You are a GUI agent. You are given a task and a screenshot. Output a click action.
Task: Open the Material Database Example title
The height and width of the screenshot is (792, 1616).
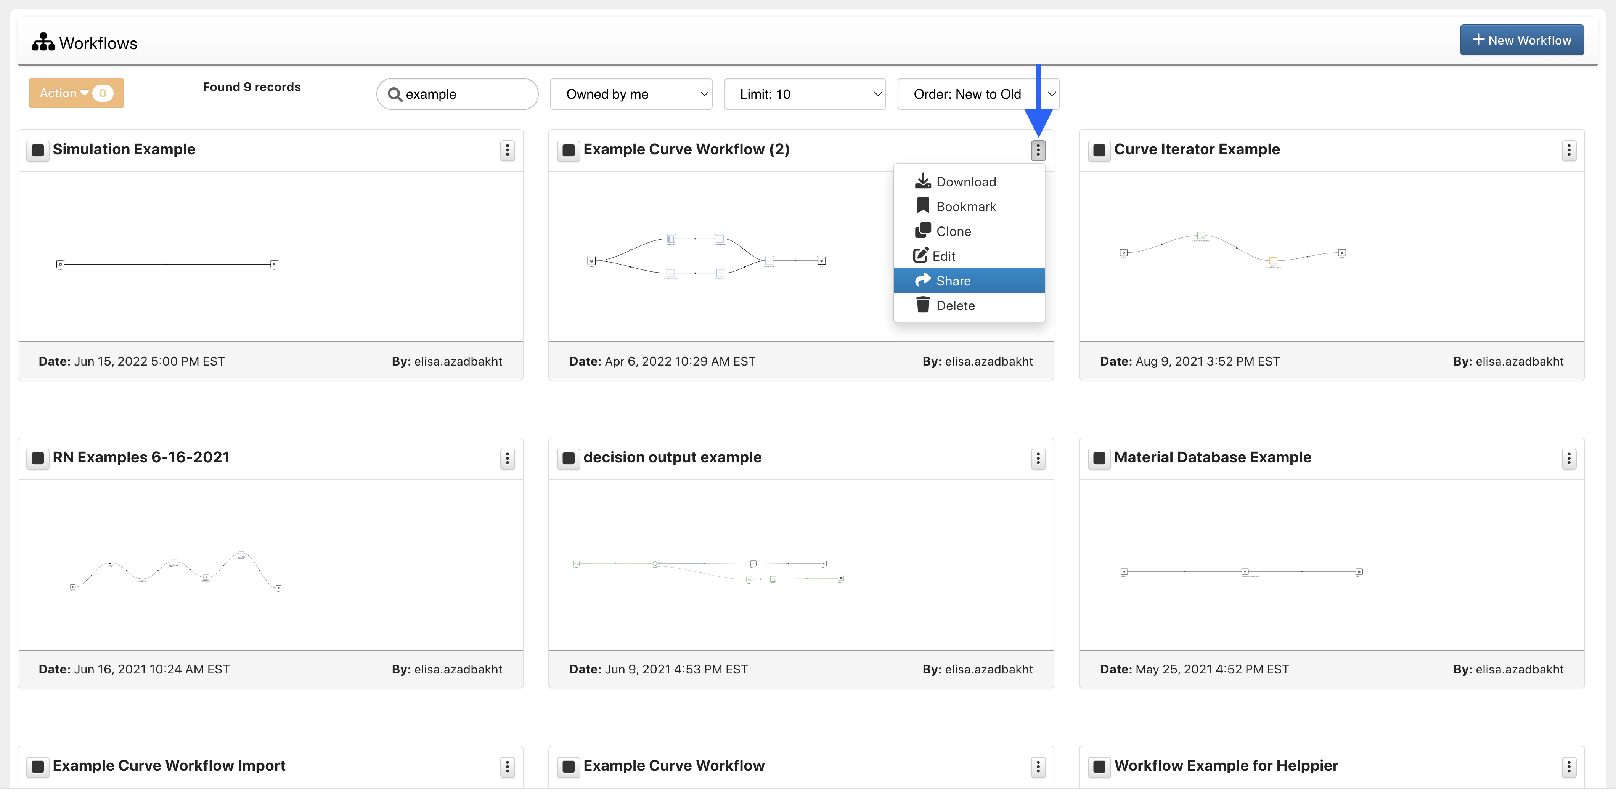tap(1213, 457)
